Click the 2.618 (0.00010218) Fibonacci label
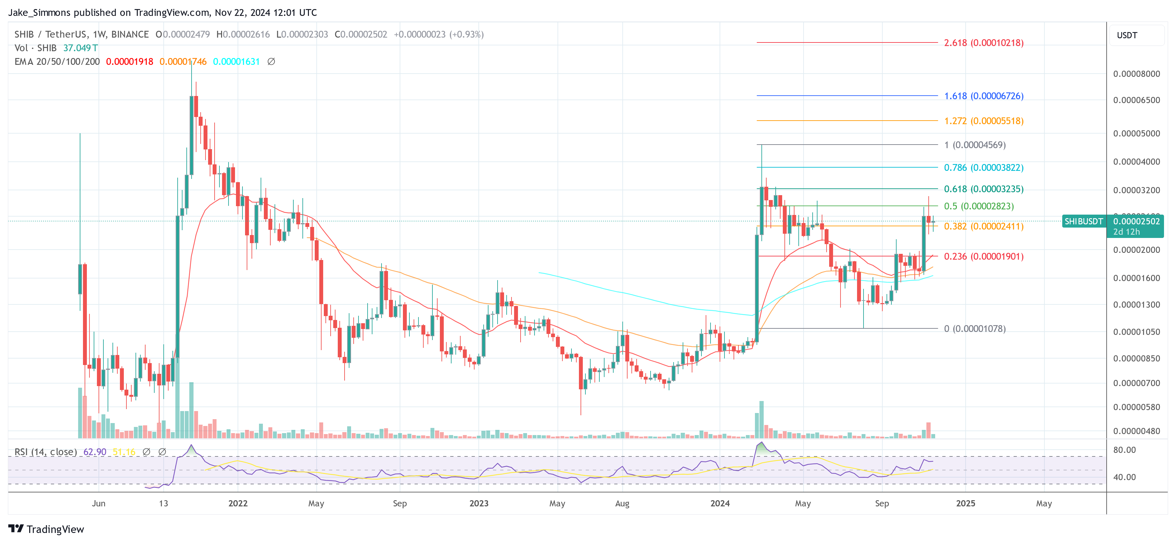The width and height of the screenshot is (1176, 543). [x=983, y=43]
